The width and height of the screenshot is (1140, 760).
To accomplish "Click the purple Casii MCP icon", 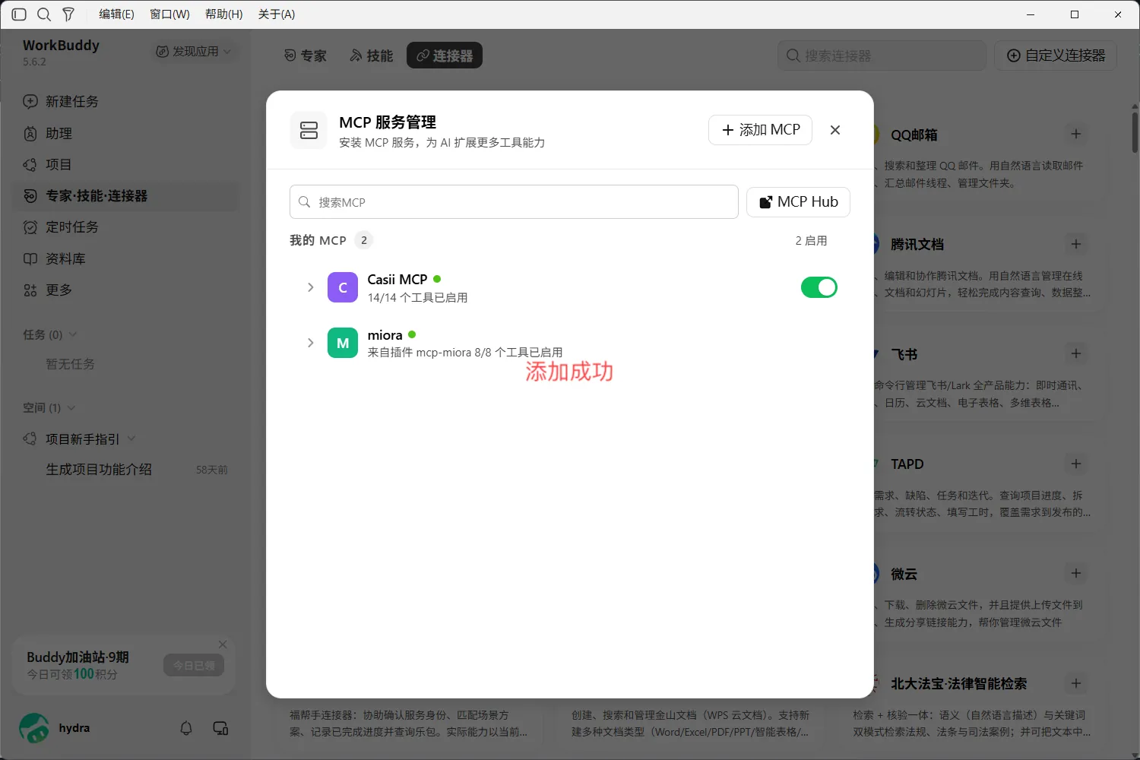I will [x=343, y=287].
